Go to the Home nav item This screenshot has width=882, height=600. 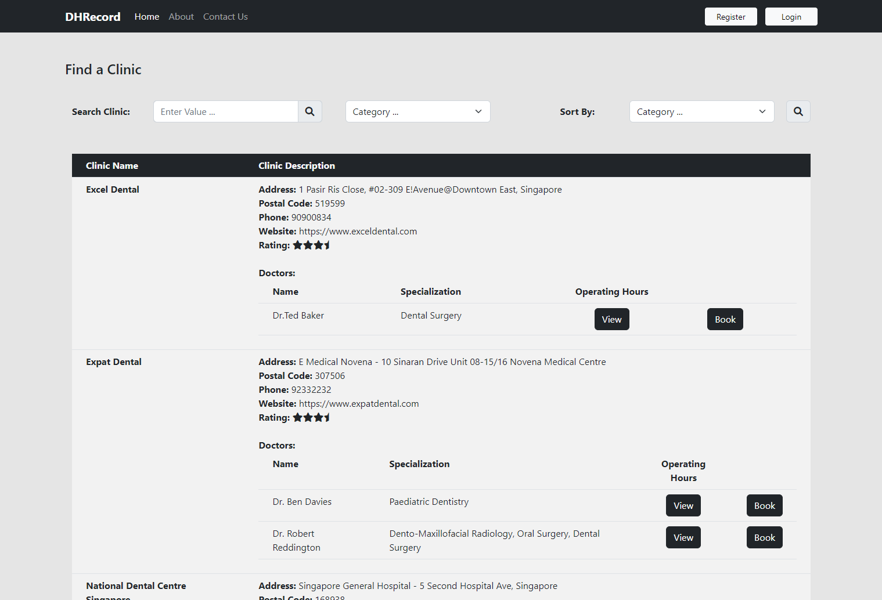point(147,17)
